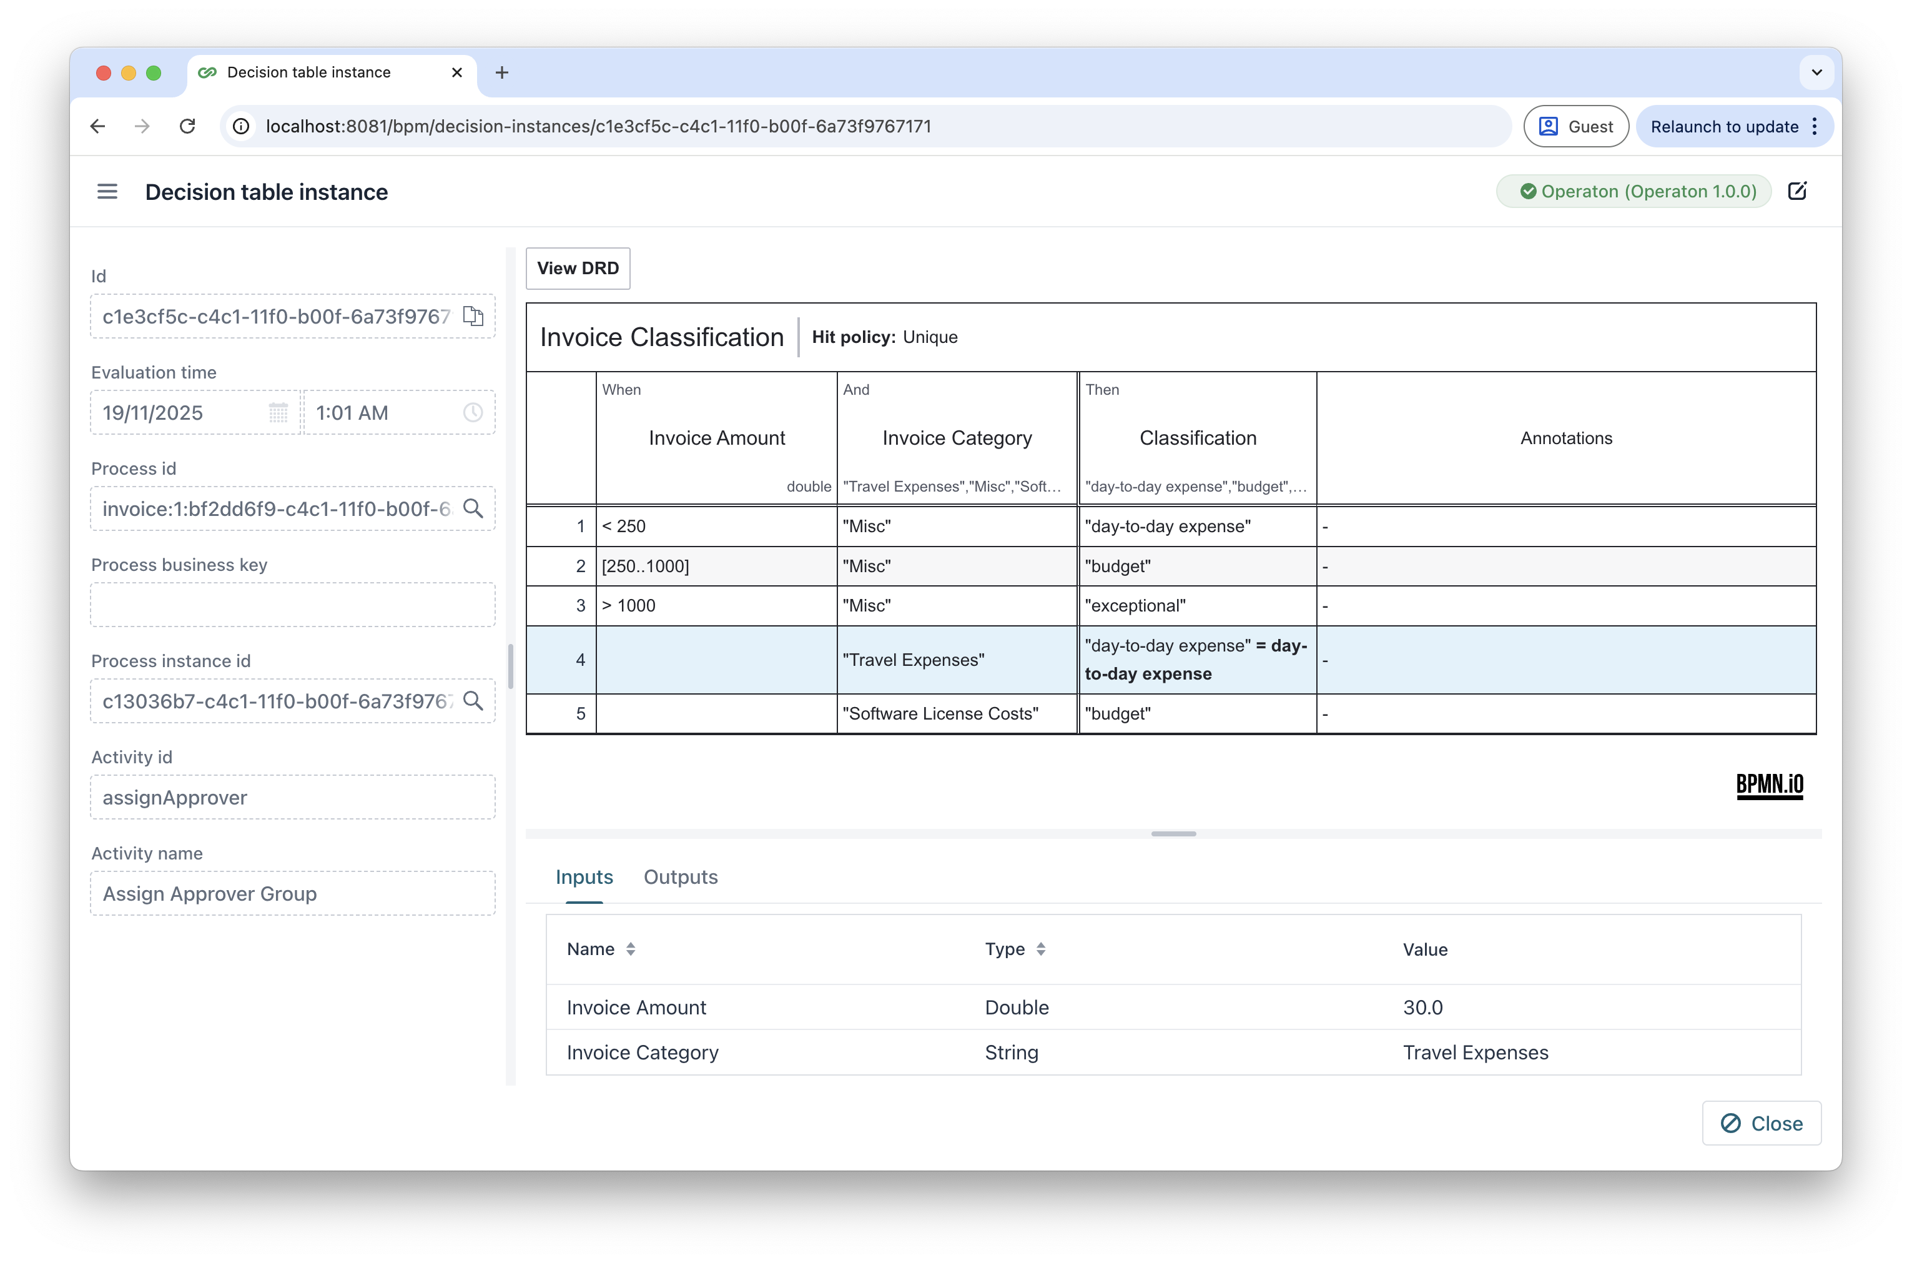Open the View DRD diagram
This screenshot has width=1912, height=1263.
click(x=577, y=268)
